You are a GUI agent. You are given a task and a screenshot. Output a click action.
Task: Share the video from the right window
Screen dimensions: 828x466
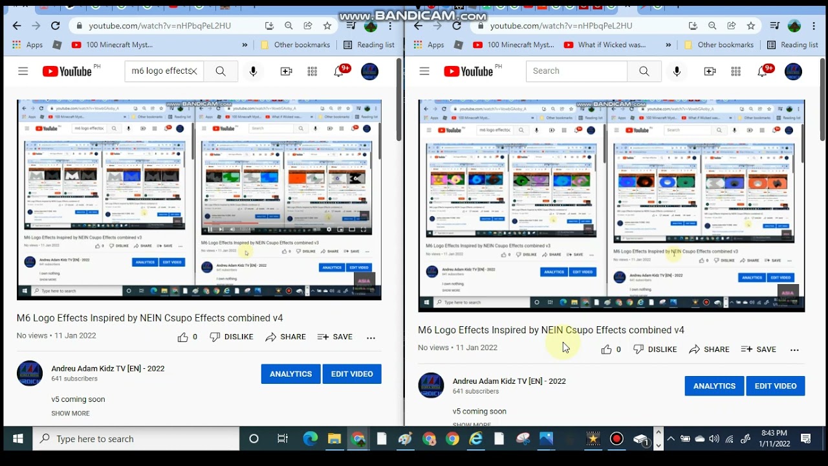click(709, 349)
